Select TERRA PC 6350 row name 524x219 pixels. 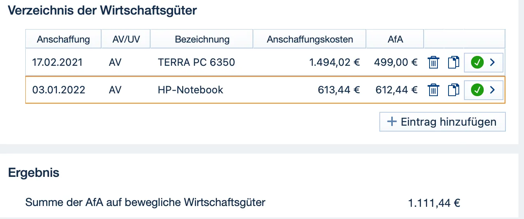coord(196,63)
